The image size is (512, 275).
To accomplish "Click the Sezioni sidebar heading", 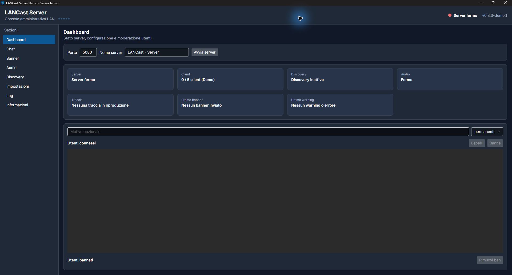I will coord(11,30).
